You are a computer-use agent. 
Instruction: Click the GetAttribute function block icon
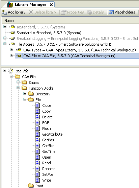tap(38, 134)
